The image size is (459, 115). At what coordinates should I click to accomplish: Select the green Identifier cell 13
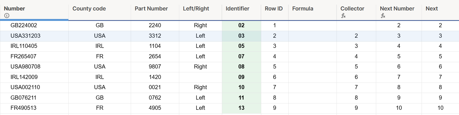[241, 108]
